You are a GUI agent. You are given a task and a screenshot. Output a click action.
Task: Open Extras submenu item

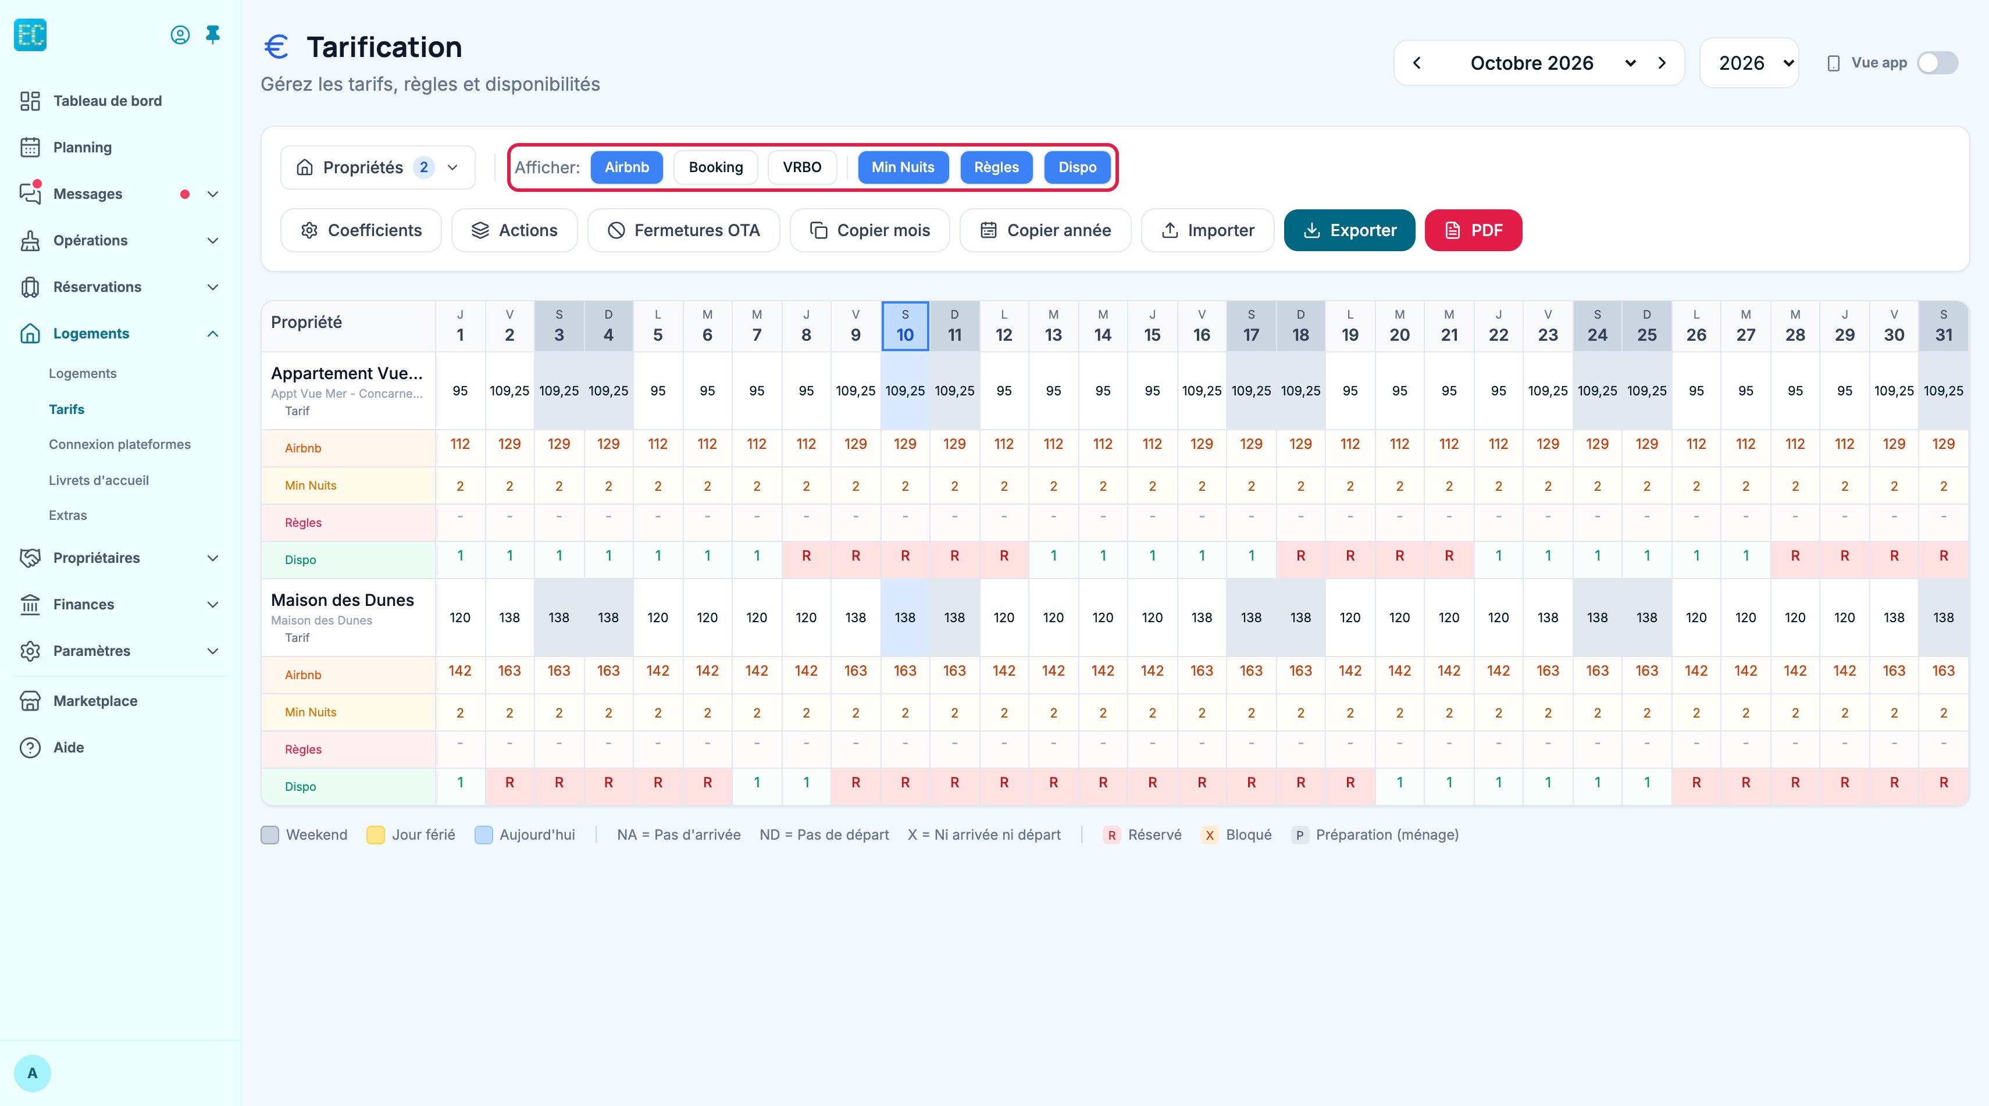pyautogui.click(x=68, y=515)
